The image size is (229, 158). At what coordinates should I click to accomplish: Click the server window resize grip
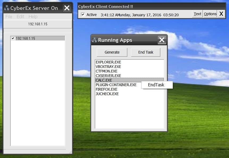(x=70, y=152)
